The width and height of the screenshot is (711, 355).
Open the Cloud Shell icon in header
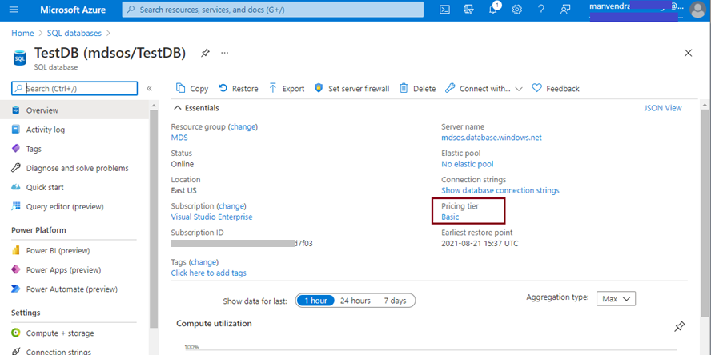pyautogui.click(x=445, y=10)
